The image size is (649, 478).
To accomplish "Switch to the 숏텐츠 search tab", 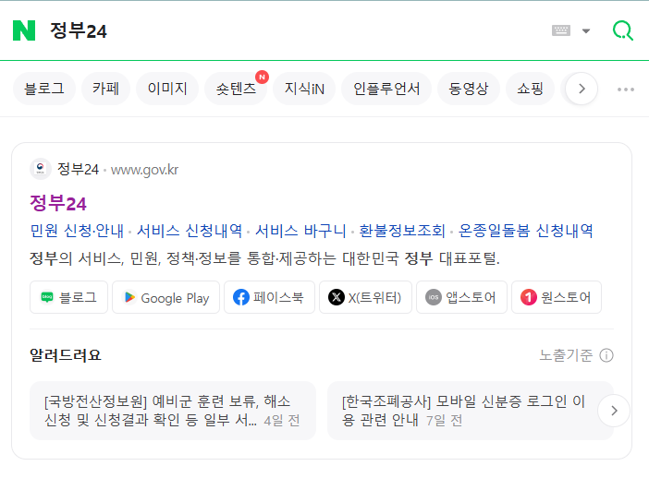I will tap(236, 89).
